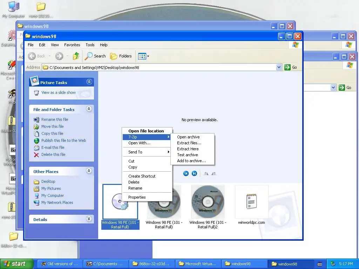Click the Go button beside address bar
The height and width of the screenshot is (269, 359).
click(x=291, y=67)
